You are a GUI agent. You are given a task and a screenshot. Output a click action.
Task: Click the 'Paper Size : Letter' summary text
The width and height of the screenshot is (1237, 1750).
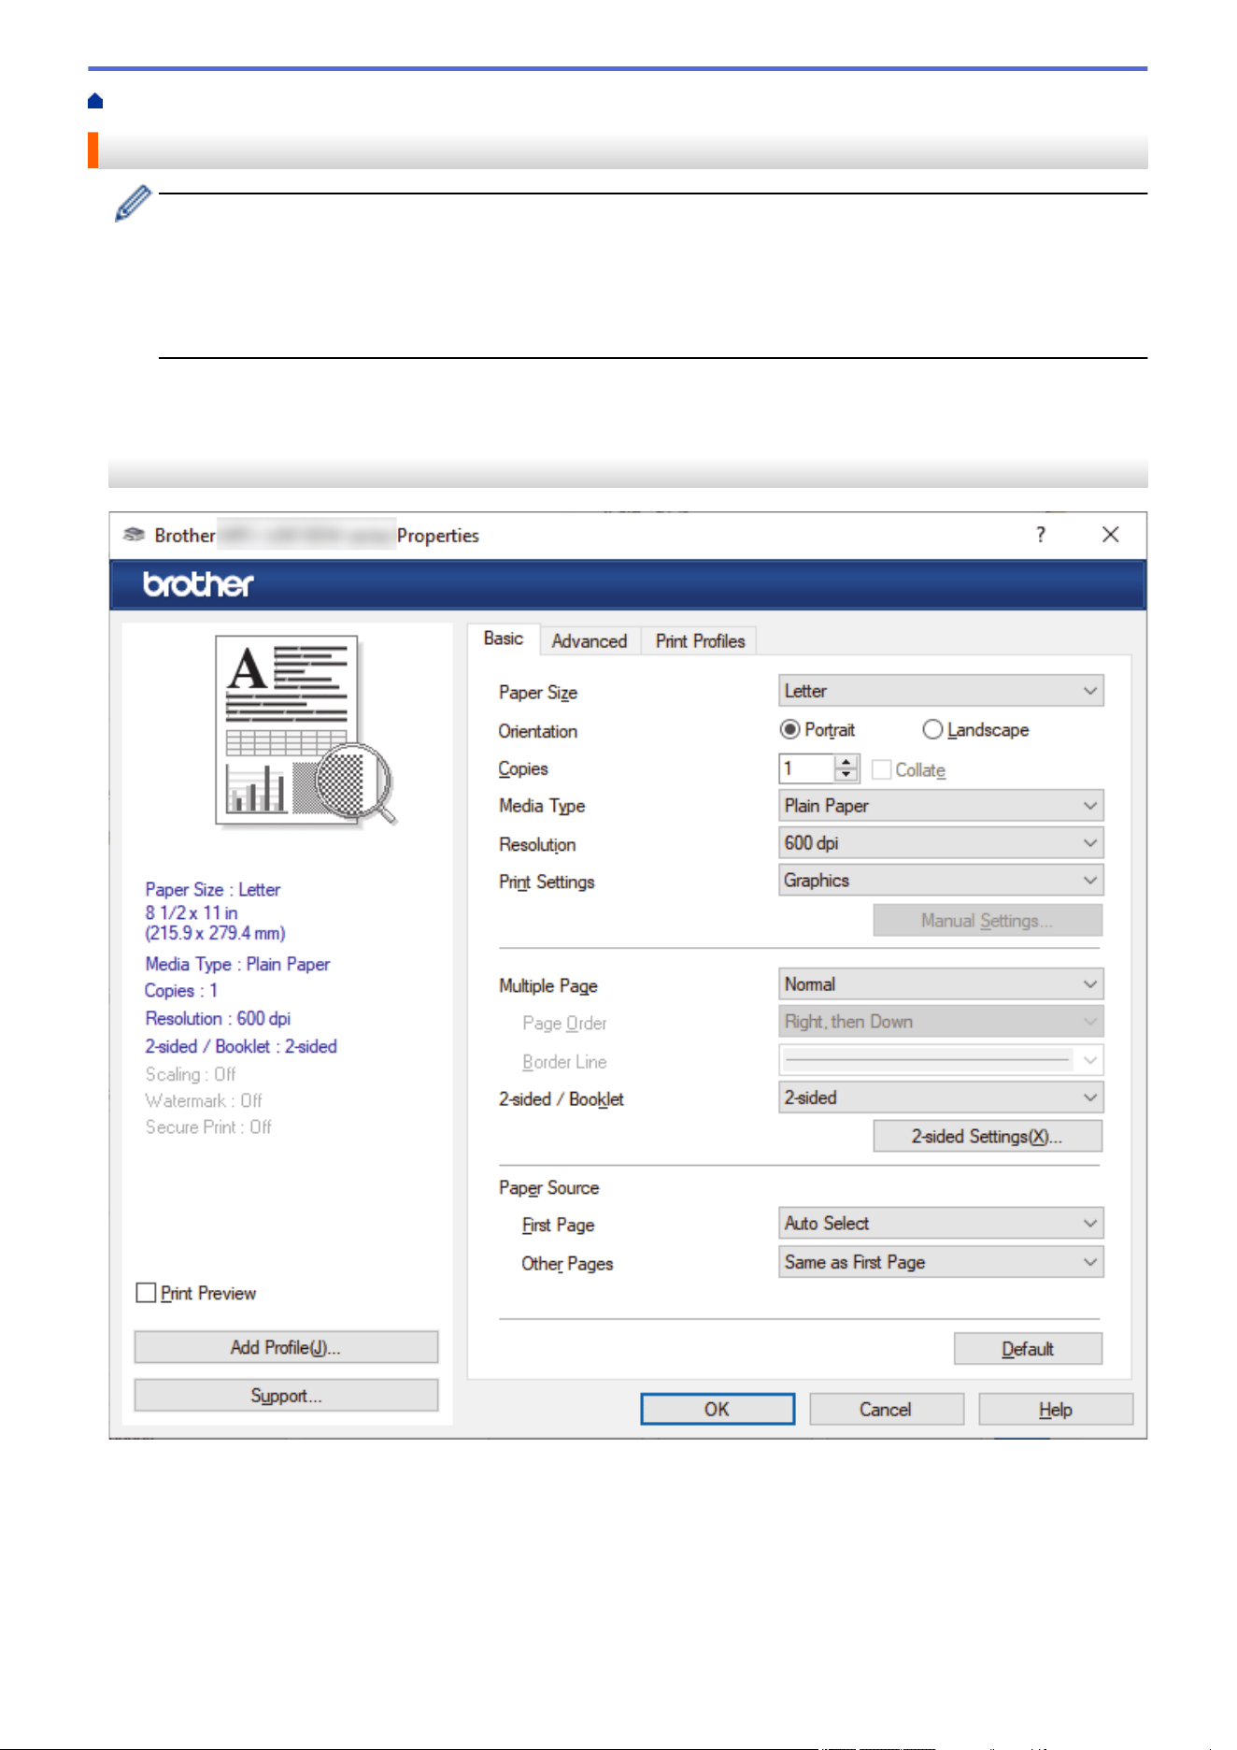pos(213,890)
